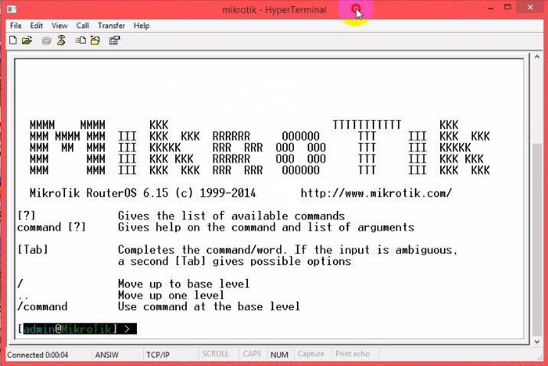
Task: Click the Call (telephone) toolbar icon
Action: coord(47,40)
